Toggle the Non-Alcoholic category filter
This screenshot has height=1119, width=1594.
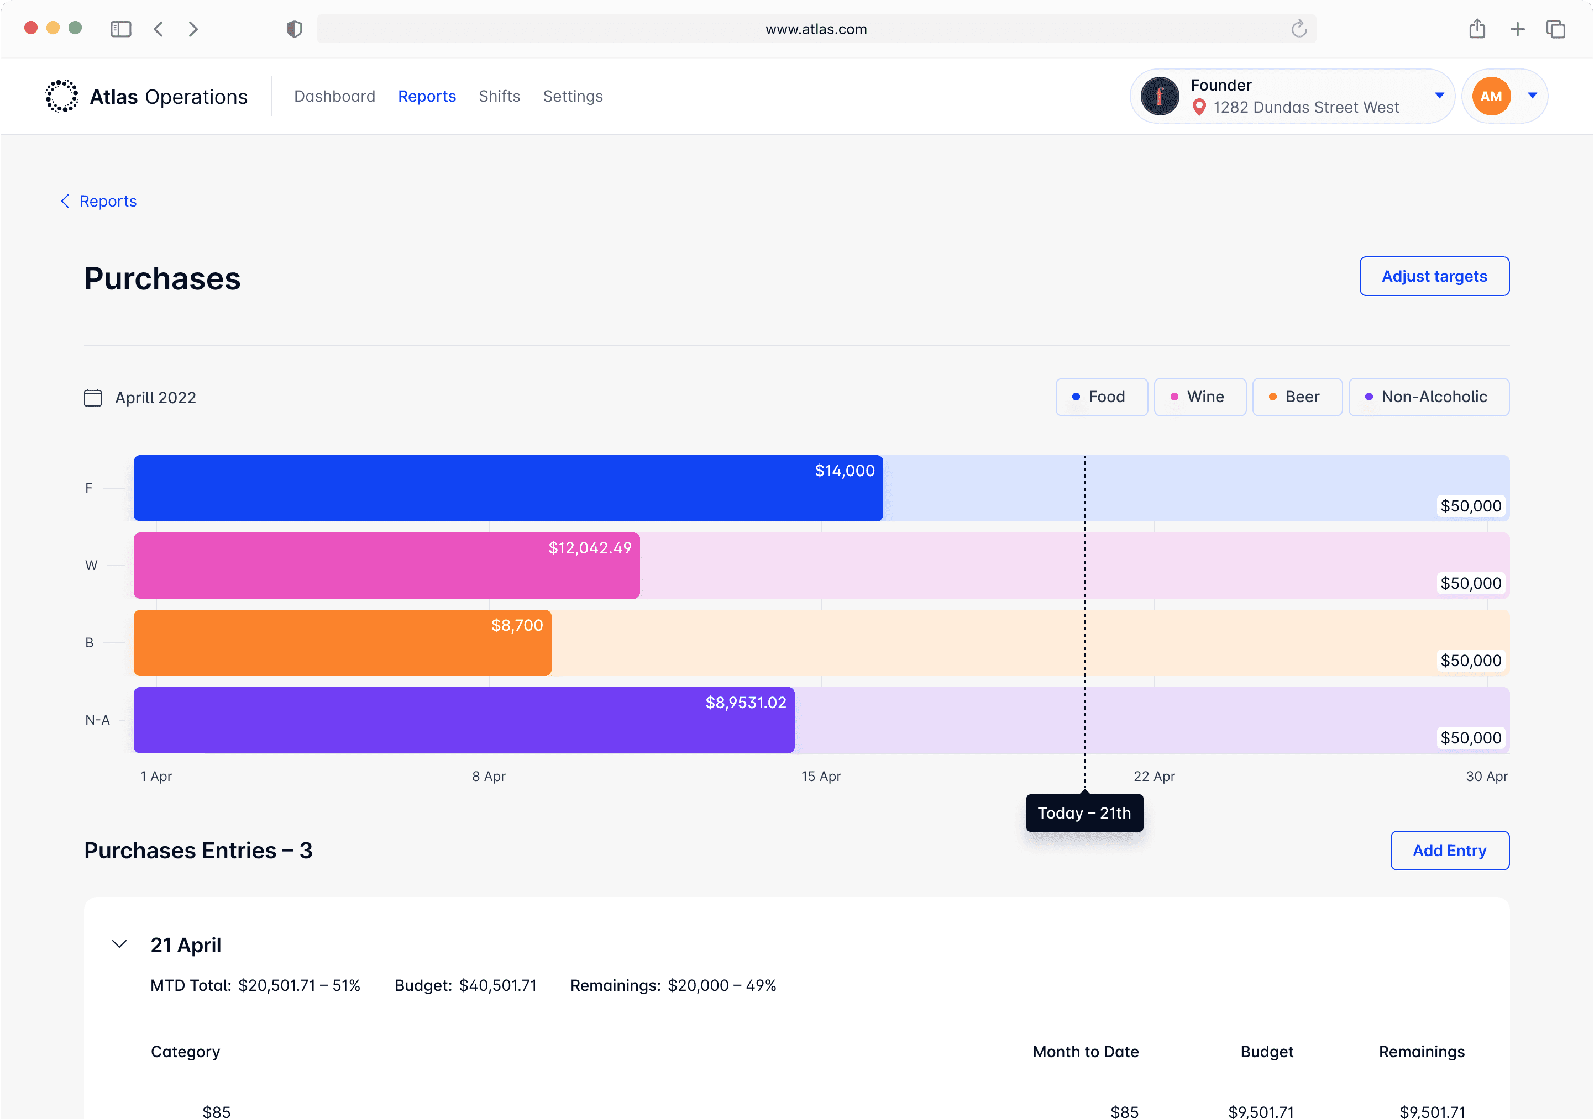(1428, 397)
